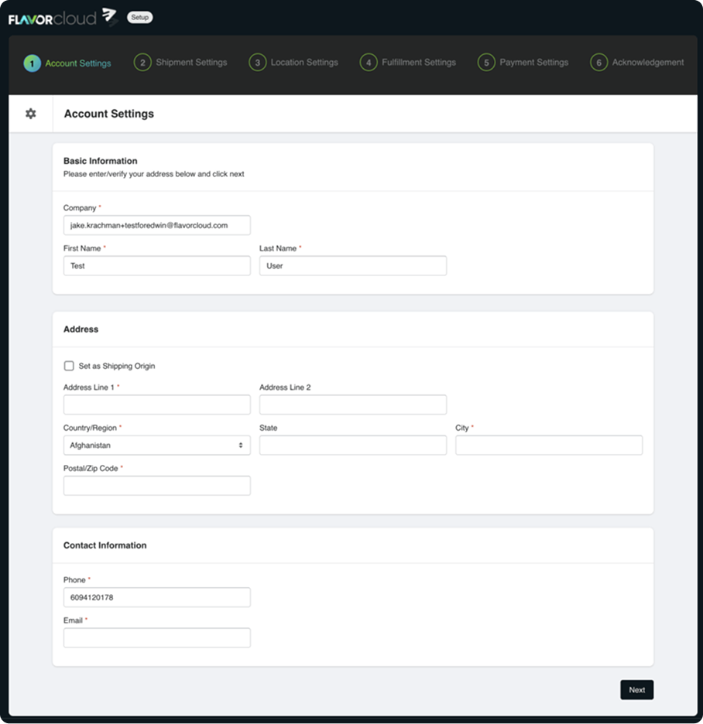The height and width of the screenshot is (724, 703).
Task: Open the Account Settings step label
Action: coord(78,63)
